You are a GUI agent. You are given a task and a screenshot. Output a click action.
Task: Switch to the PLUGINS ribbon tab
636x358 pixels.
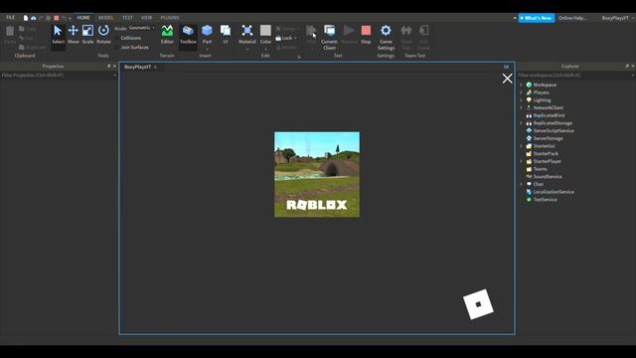170,18
